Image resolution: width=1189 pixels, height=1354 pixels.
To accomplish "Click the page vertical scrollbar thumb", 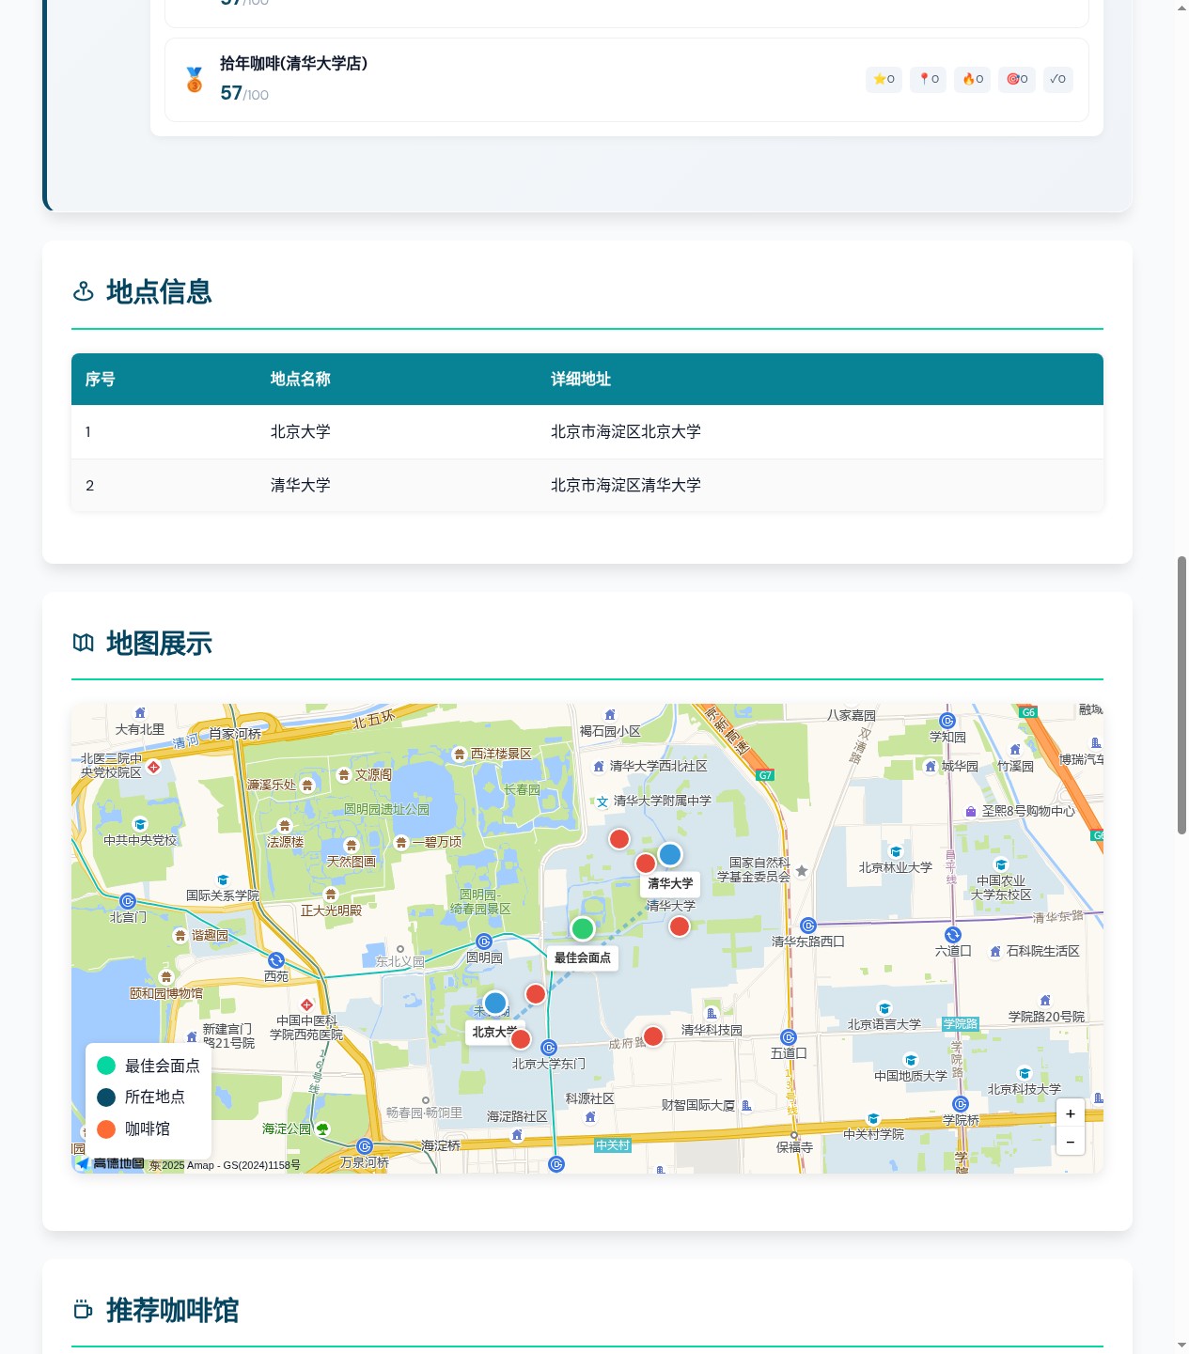I will (1181, 694).
